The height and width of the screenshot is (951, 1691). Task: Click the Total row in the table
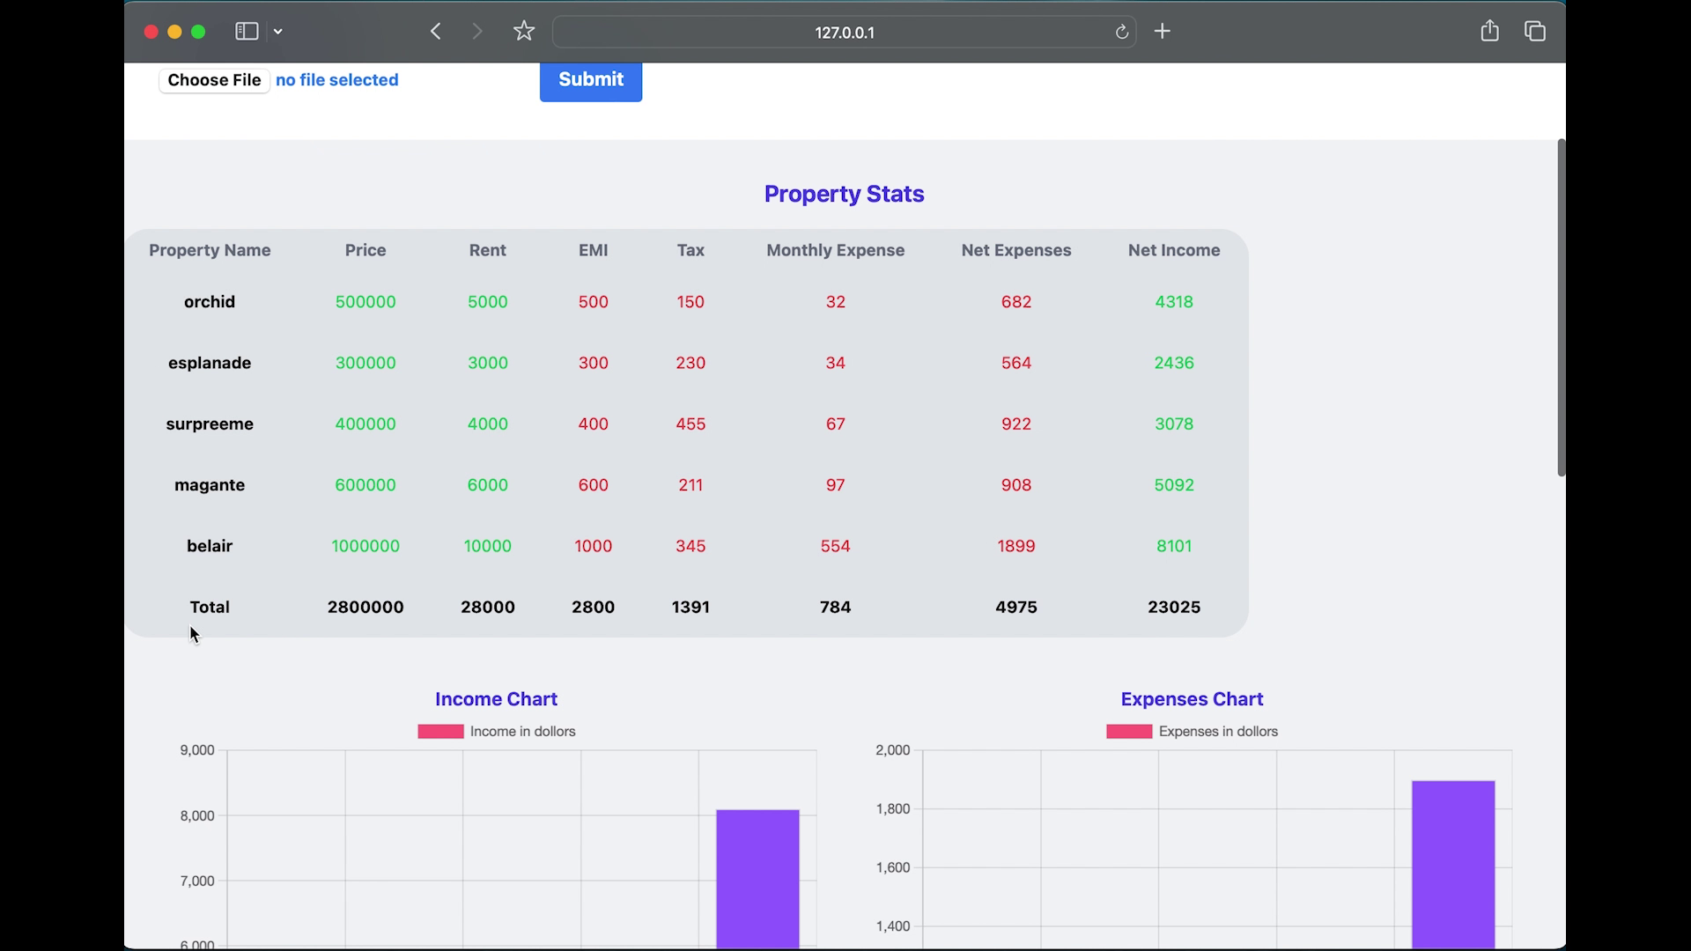point(210,607)
